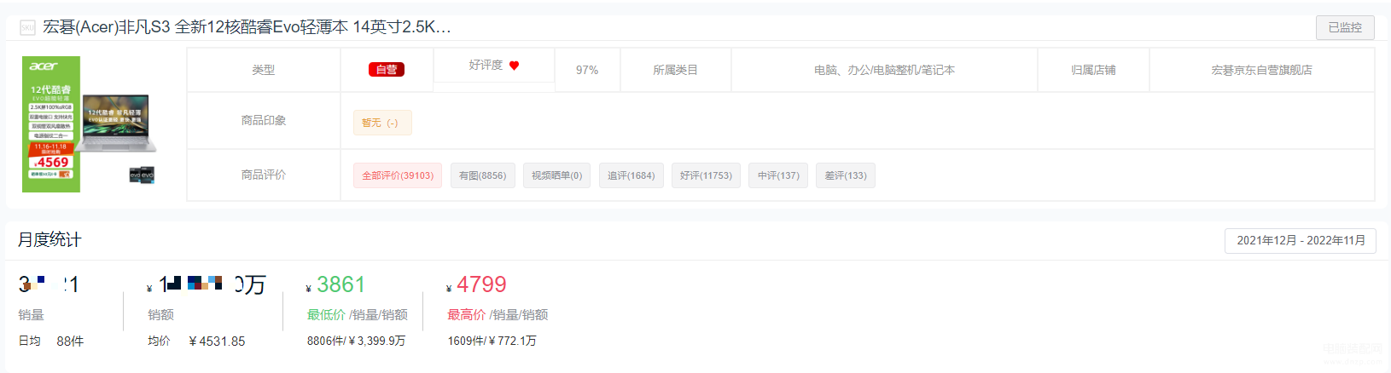This screenshot has width=1391, height=373.
Task: Open the Acer laptop product thumbnail
Action: [x=89, y=124]
